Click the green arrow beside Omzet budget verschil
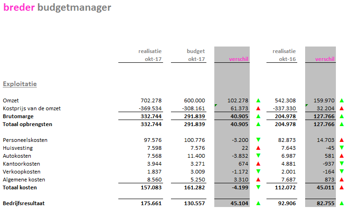This screenshot has width=348, height=214. (x=258, y=100)
